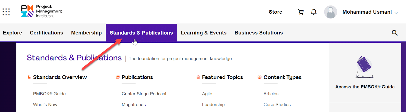Click the Standards Overview heading icon
This screenshot has height=112, width=406.
point(29,77)
